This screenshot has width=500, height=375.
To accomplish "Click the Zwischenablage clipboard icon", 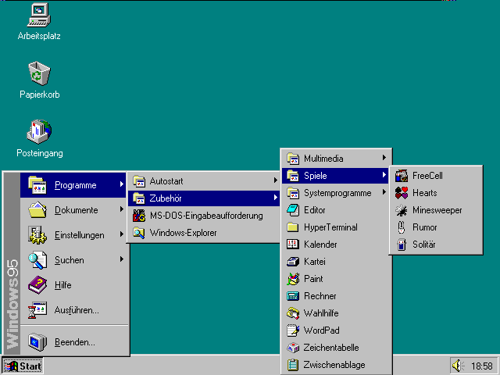I will tap(293, 365).
